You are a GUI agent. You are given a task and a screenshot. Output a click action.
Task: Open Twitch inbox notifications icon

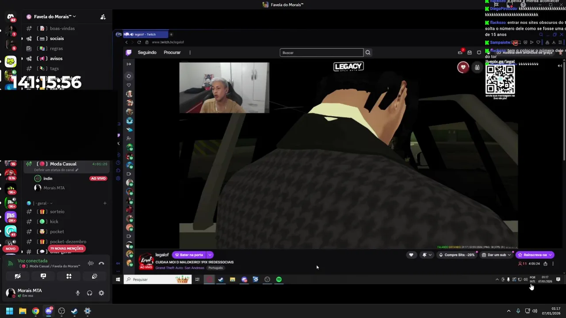pyautogui.click(x=470, y=53)
